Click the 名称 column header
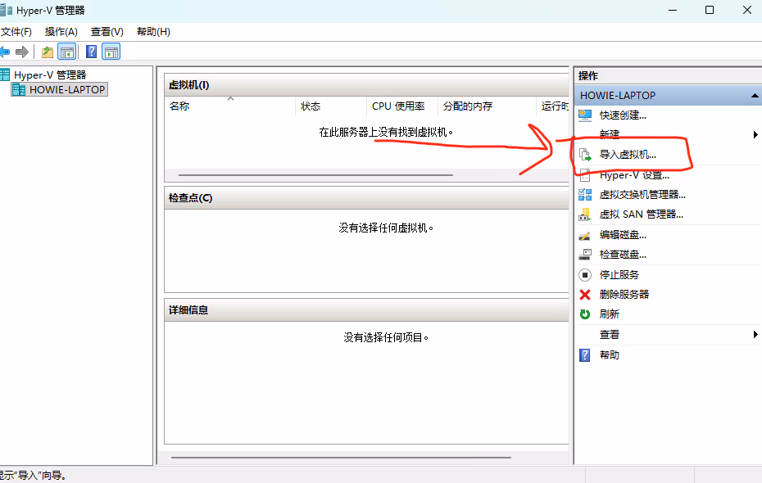Screen dimensions: 762x483 pyautogui.click(x=179, y=106)
